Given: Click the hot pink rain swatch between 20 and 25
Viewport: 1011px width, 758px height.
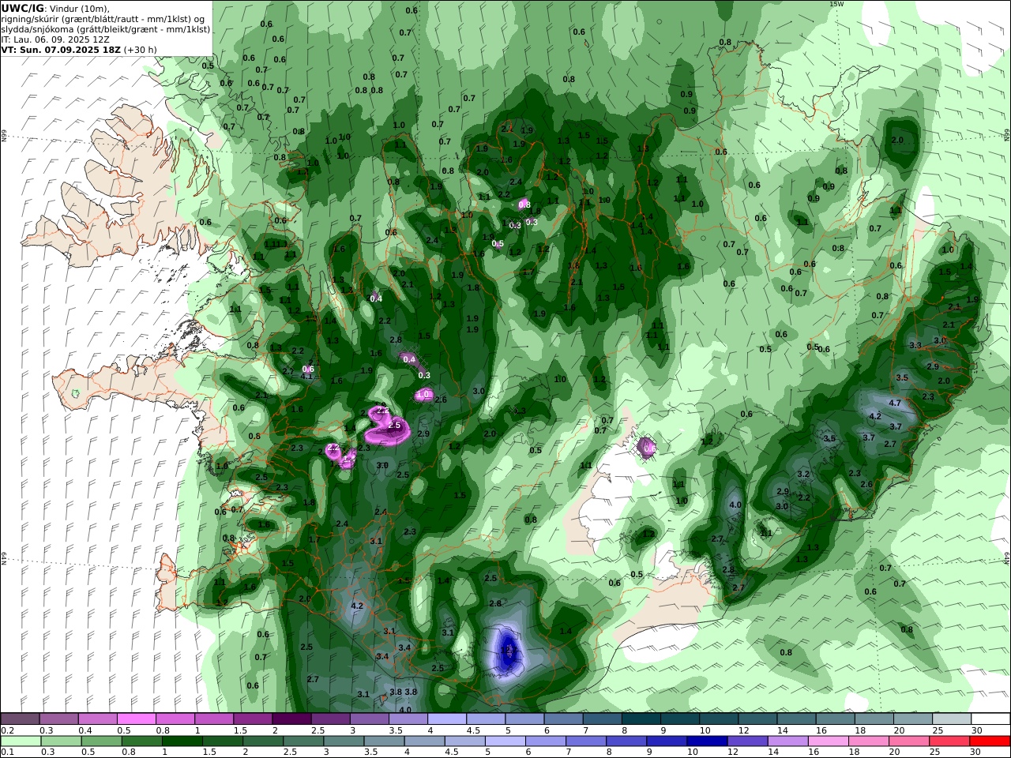Looking at the screenshot, I should point(909,741).
